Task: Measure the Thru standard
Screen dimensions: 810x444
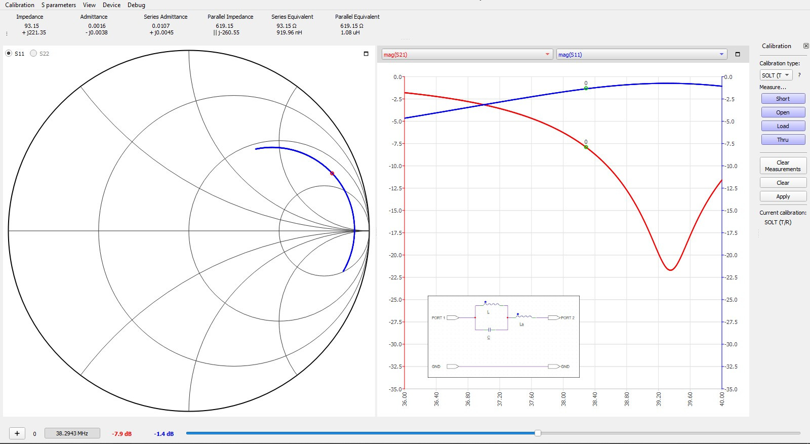Action: tap(783, 140)
